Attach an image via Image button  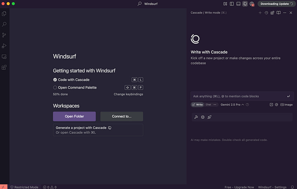tap(286, 105)
